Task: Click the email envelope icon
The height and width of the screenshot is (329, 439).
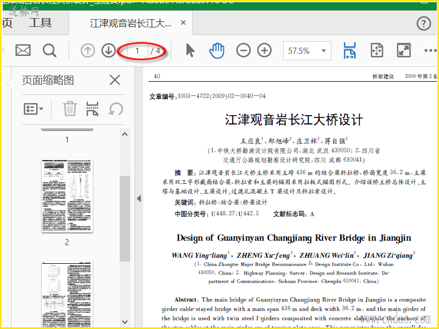Action: 23,50
